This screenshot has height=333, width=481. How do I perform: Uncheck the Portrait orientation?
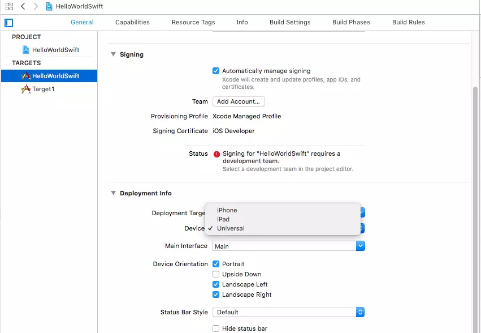click(x=216, y=264)
